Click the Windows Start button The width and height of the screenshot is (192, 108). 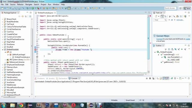pos(4,105)
